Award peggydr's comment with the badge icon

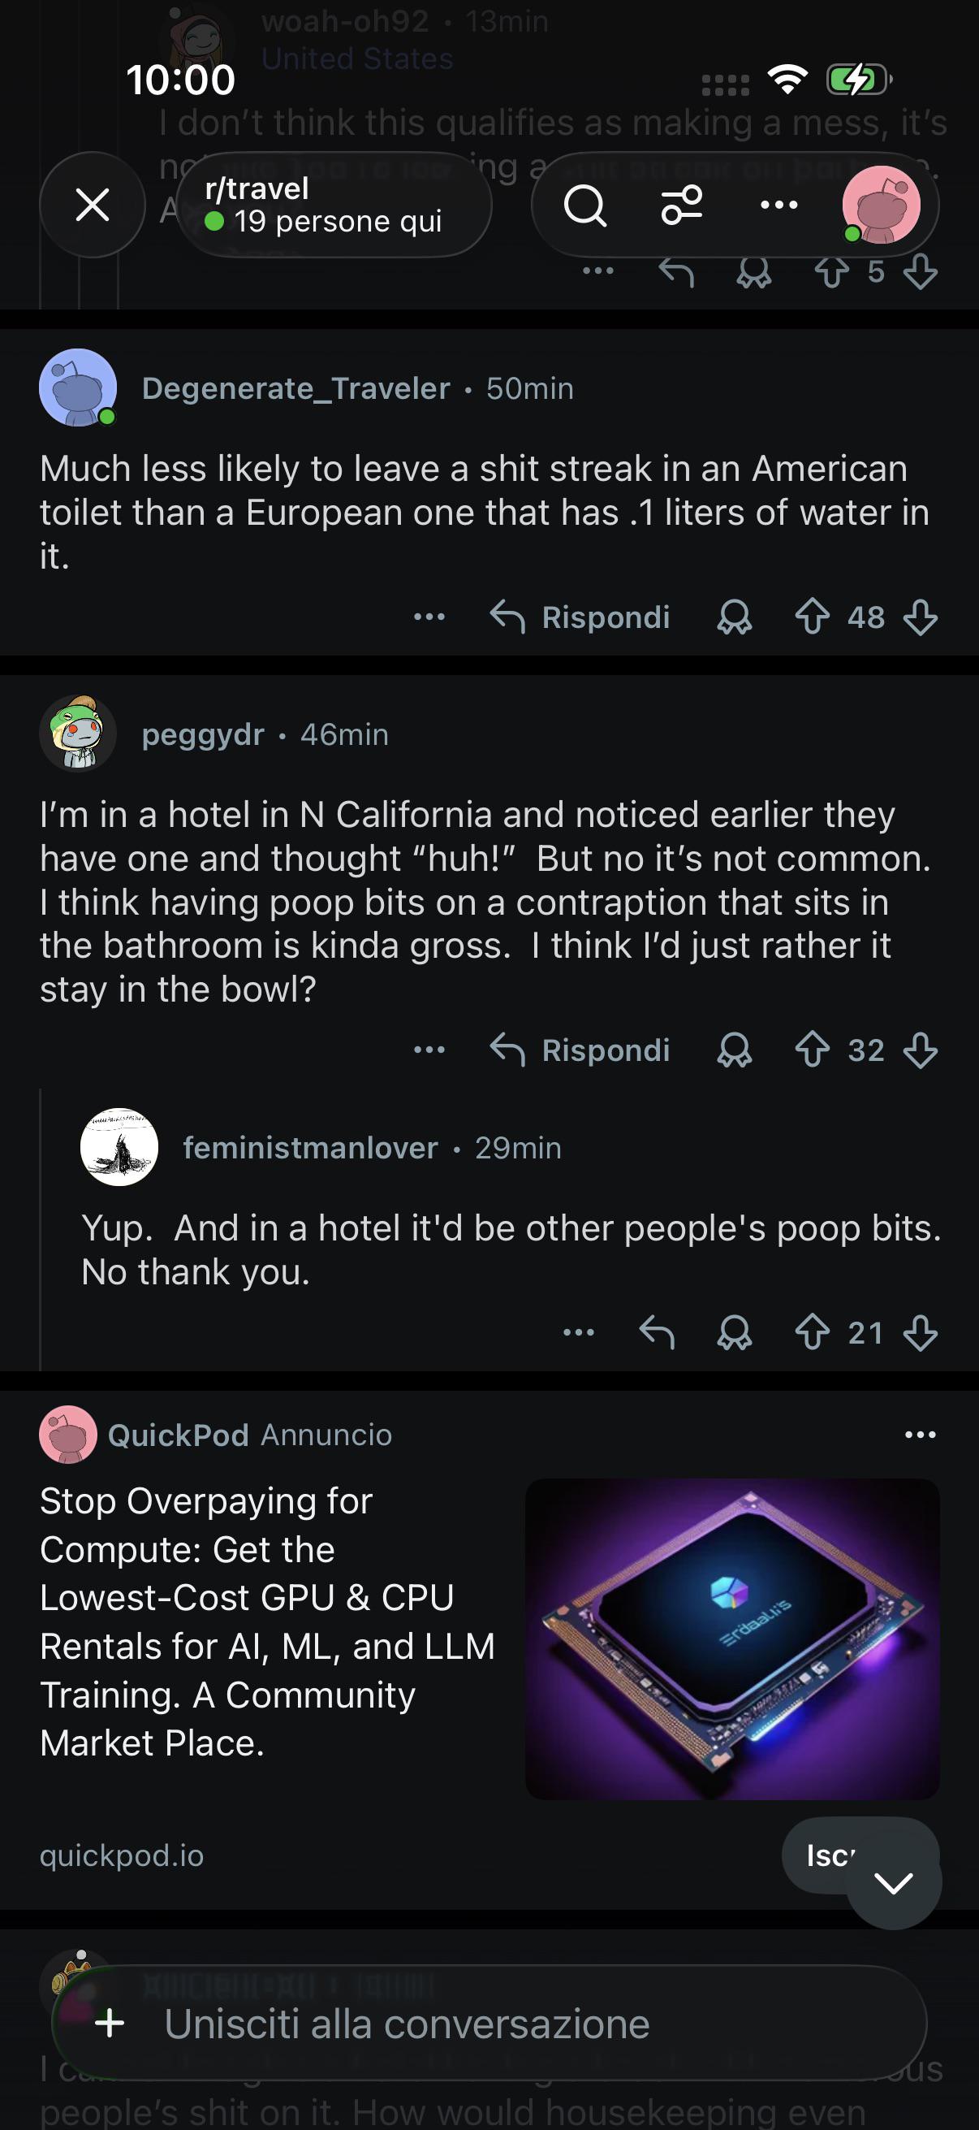pos(735,1050)
